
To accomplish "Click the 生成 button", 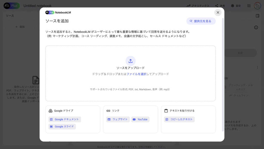I will tap(240, 53).
